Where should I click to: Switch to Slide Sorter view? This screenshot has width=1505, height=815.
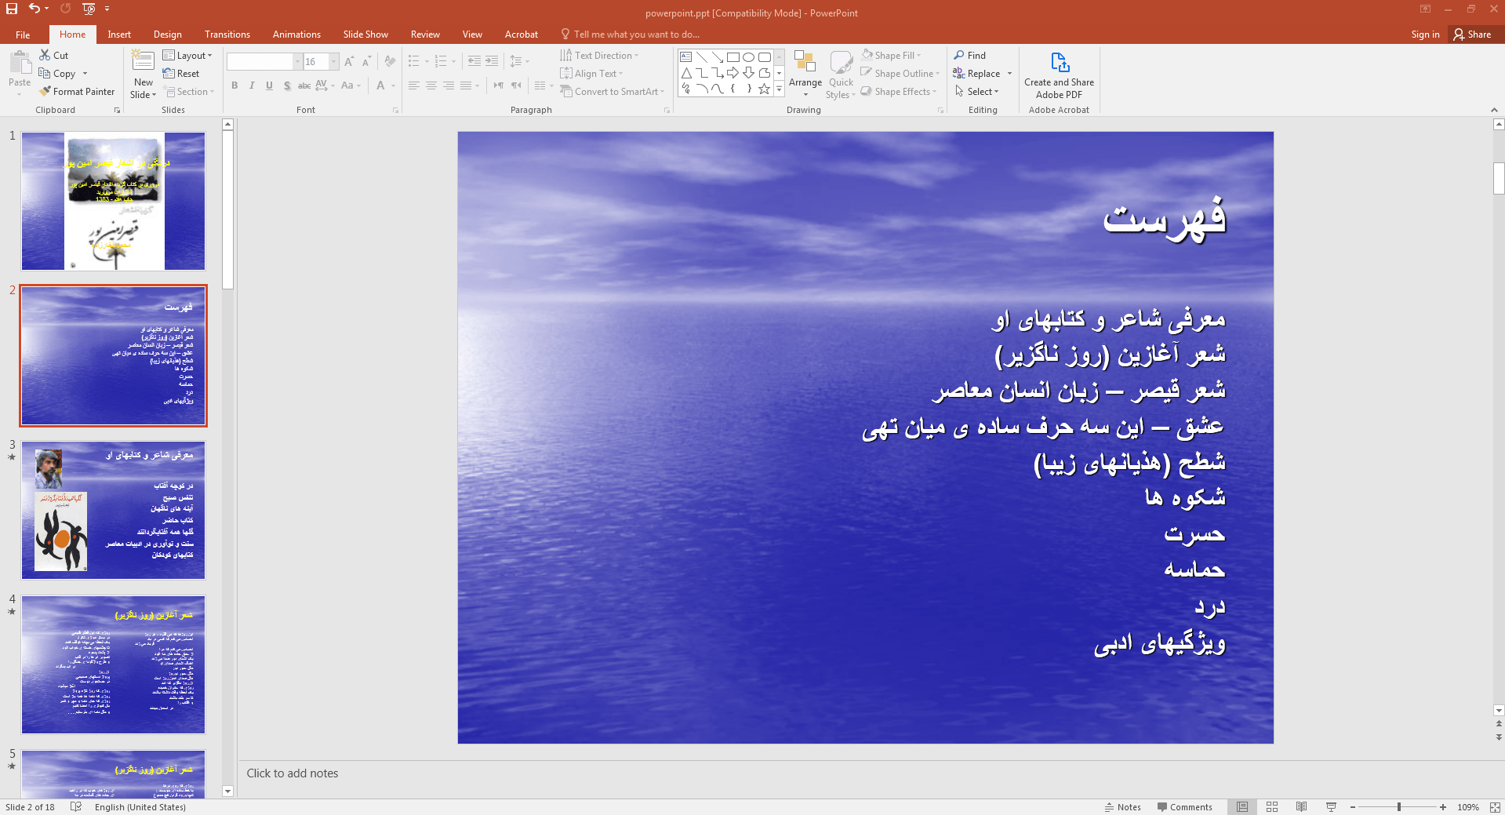click(1272, 807)
